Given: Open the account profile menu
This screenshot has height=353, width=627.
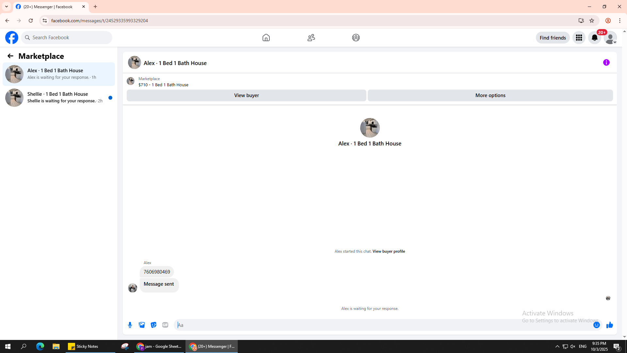Looking at the screenshot, I should pos(610,38).
